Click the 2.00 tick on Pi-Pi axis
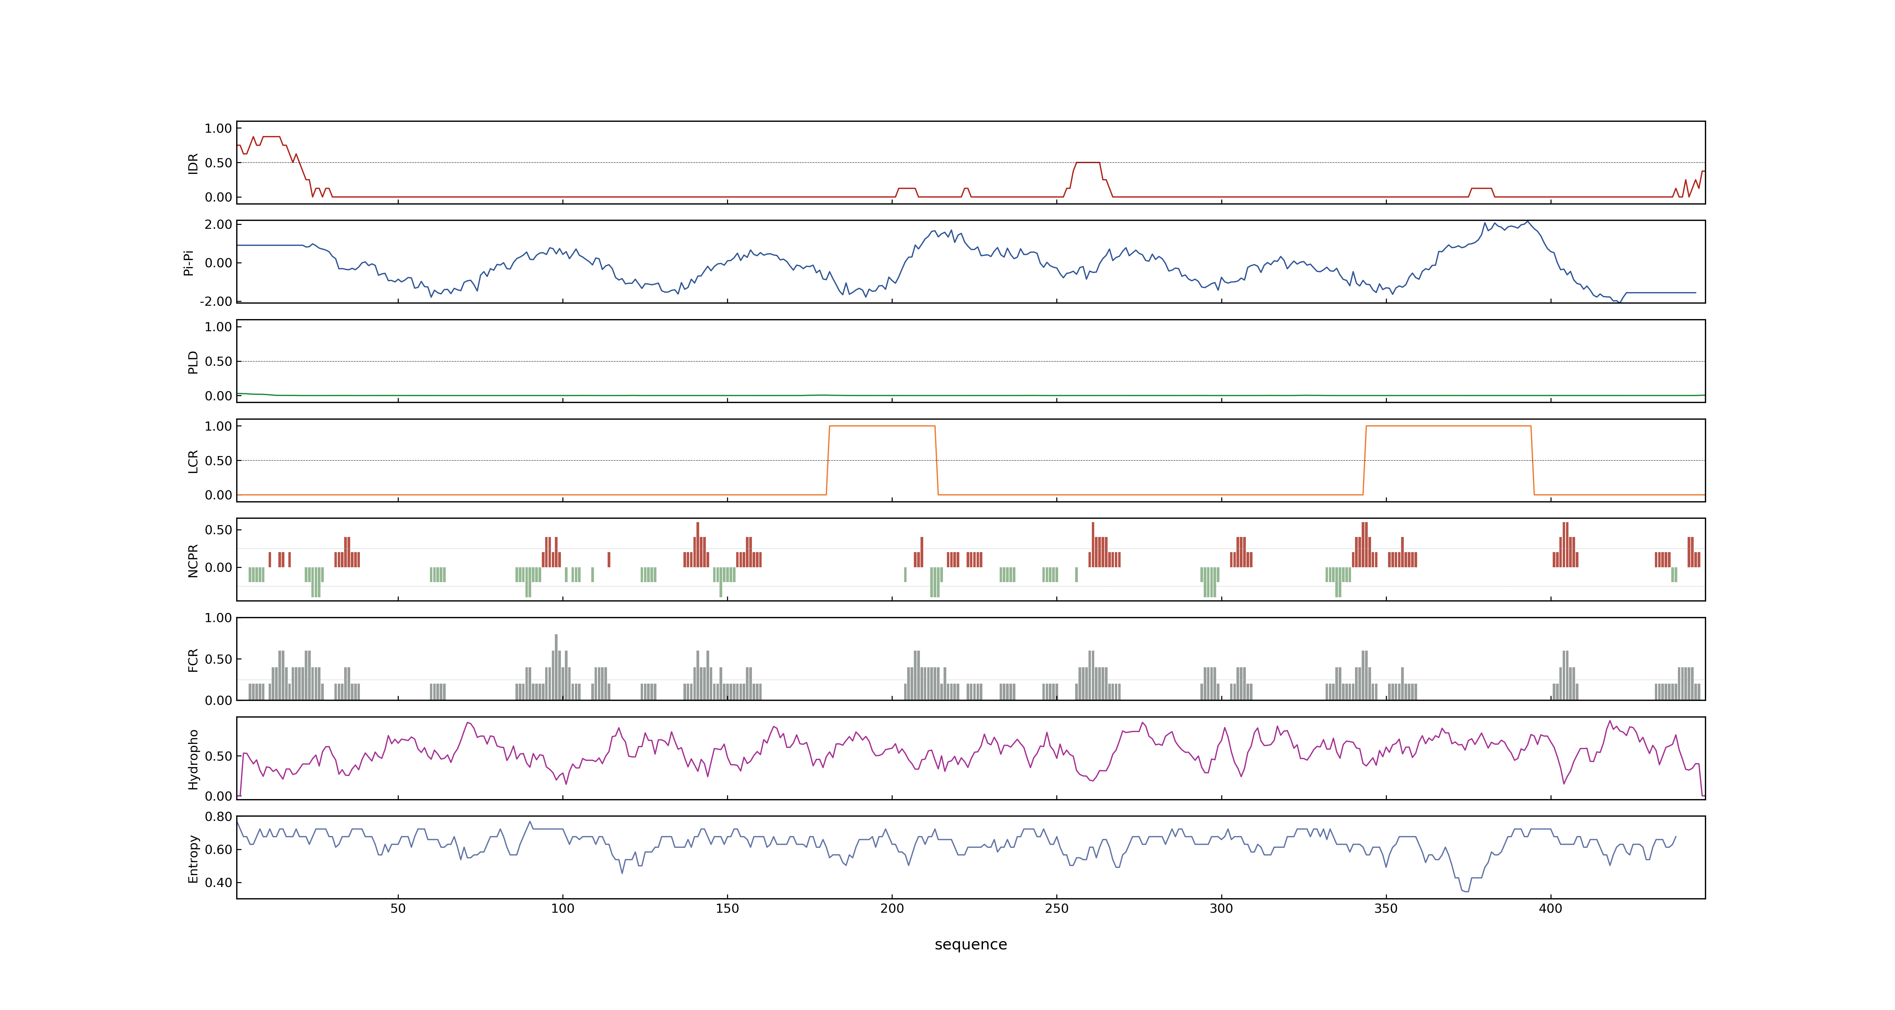This screenshot has height=1010, width=1895. (219, 225)
